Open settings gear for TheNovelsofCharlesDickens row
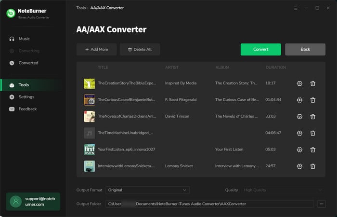 (x=299, y=117)
